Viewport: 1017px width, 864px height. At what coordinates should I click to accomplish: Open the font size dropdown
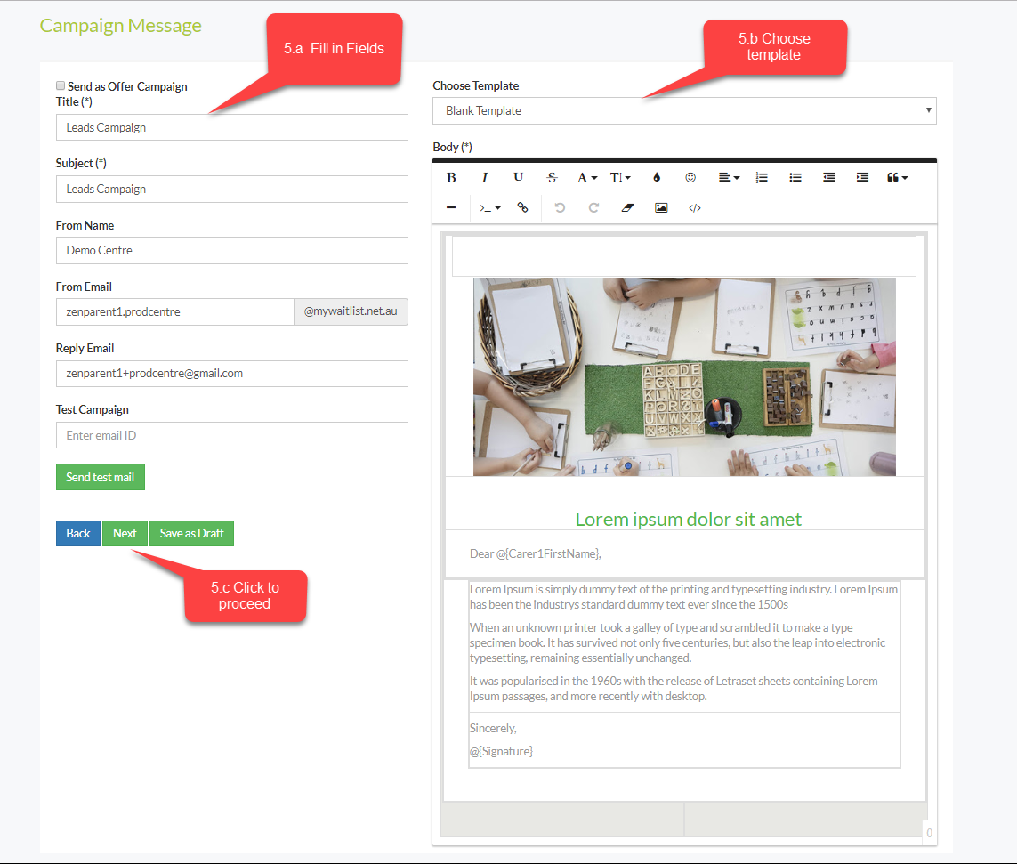coord(620,178)
